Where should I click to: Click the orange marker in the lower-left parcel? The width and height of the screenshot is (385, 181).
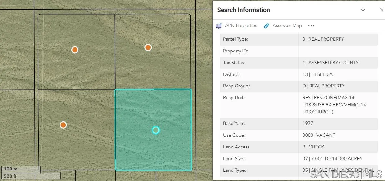pyautogui.click(x=63, y=125)
